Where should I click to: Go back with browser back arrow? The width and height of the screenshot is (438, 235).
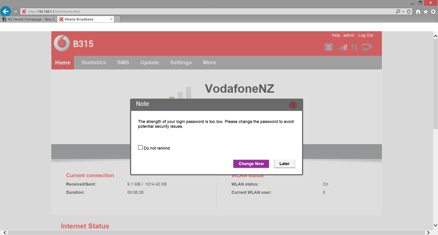[x=5, y=11]
